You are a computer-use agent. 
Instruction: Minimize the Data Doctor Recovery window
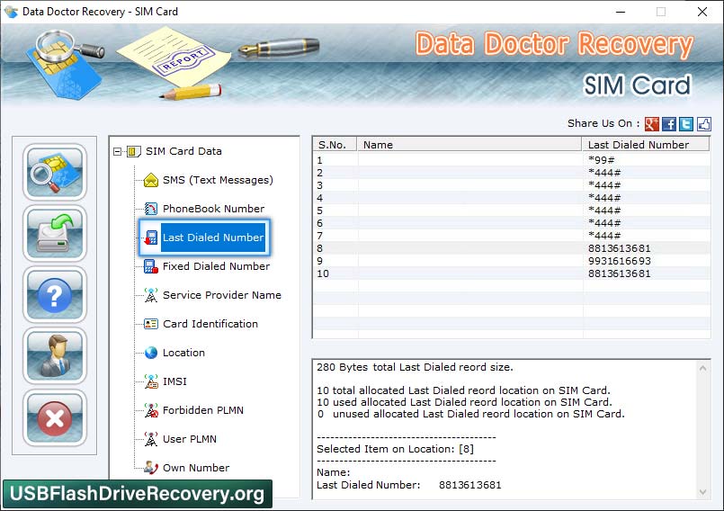pyautogui.click(x=621, y=12)
